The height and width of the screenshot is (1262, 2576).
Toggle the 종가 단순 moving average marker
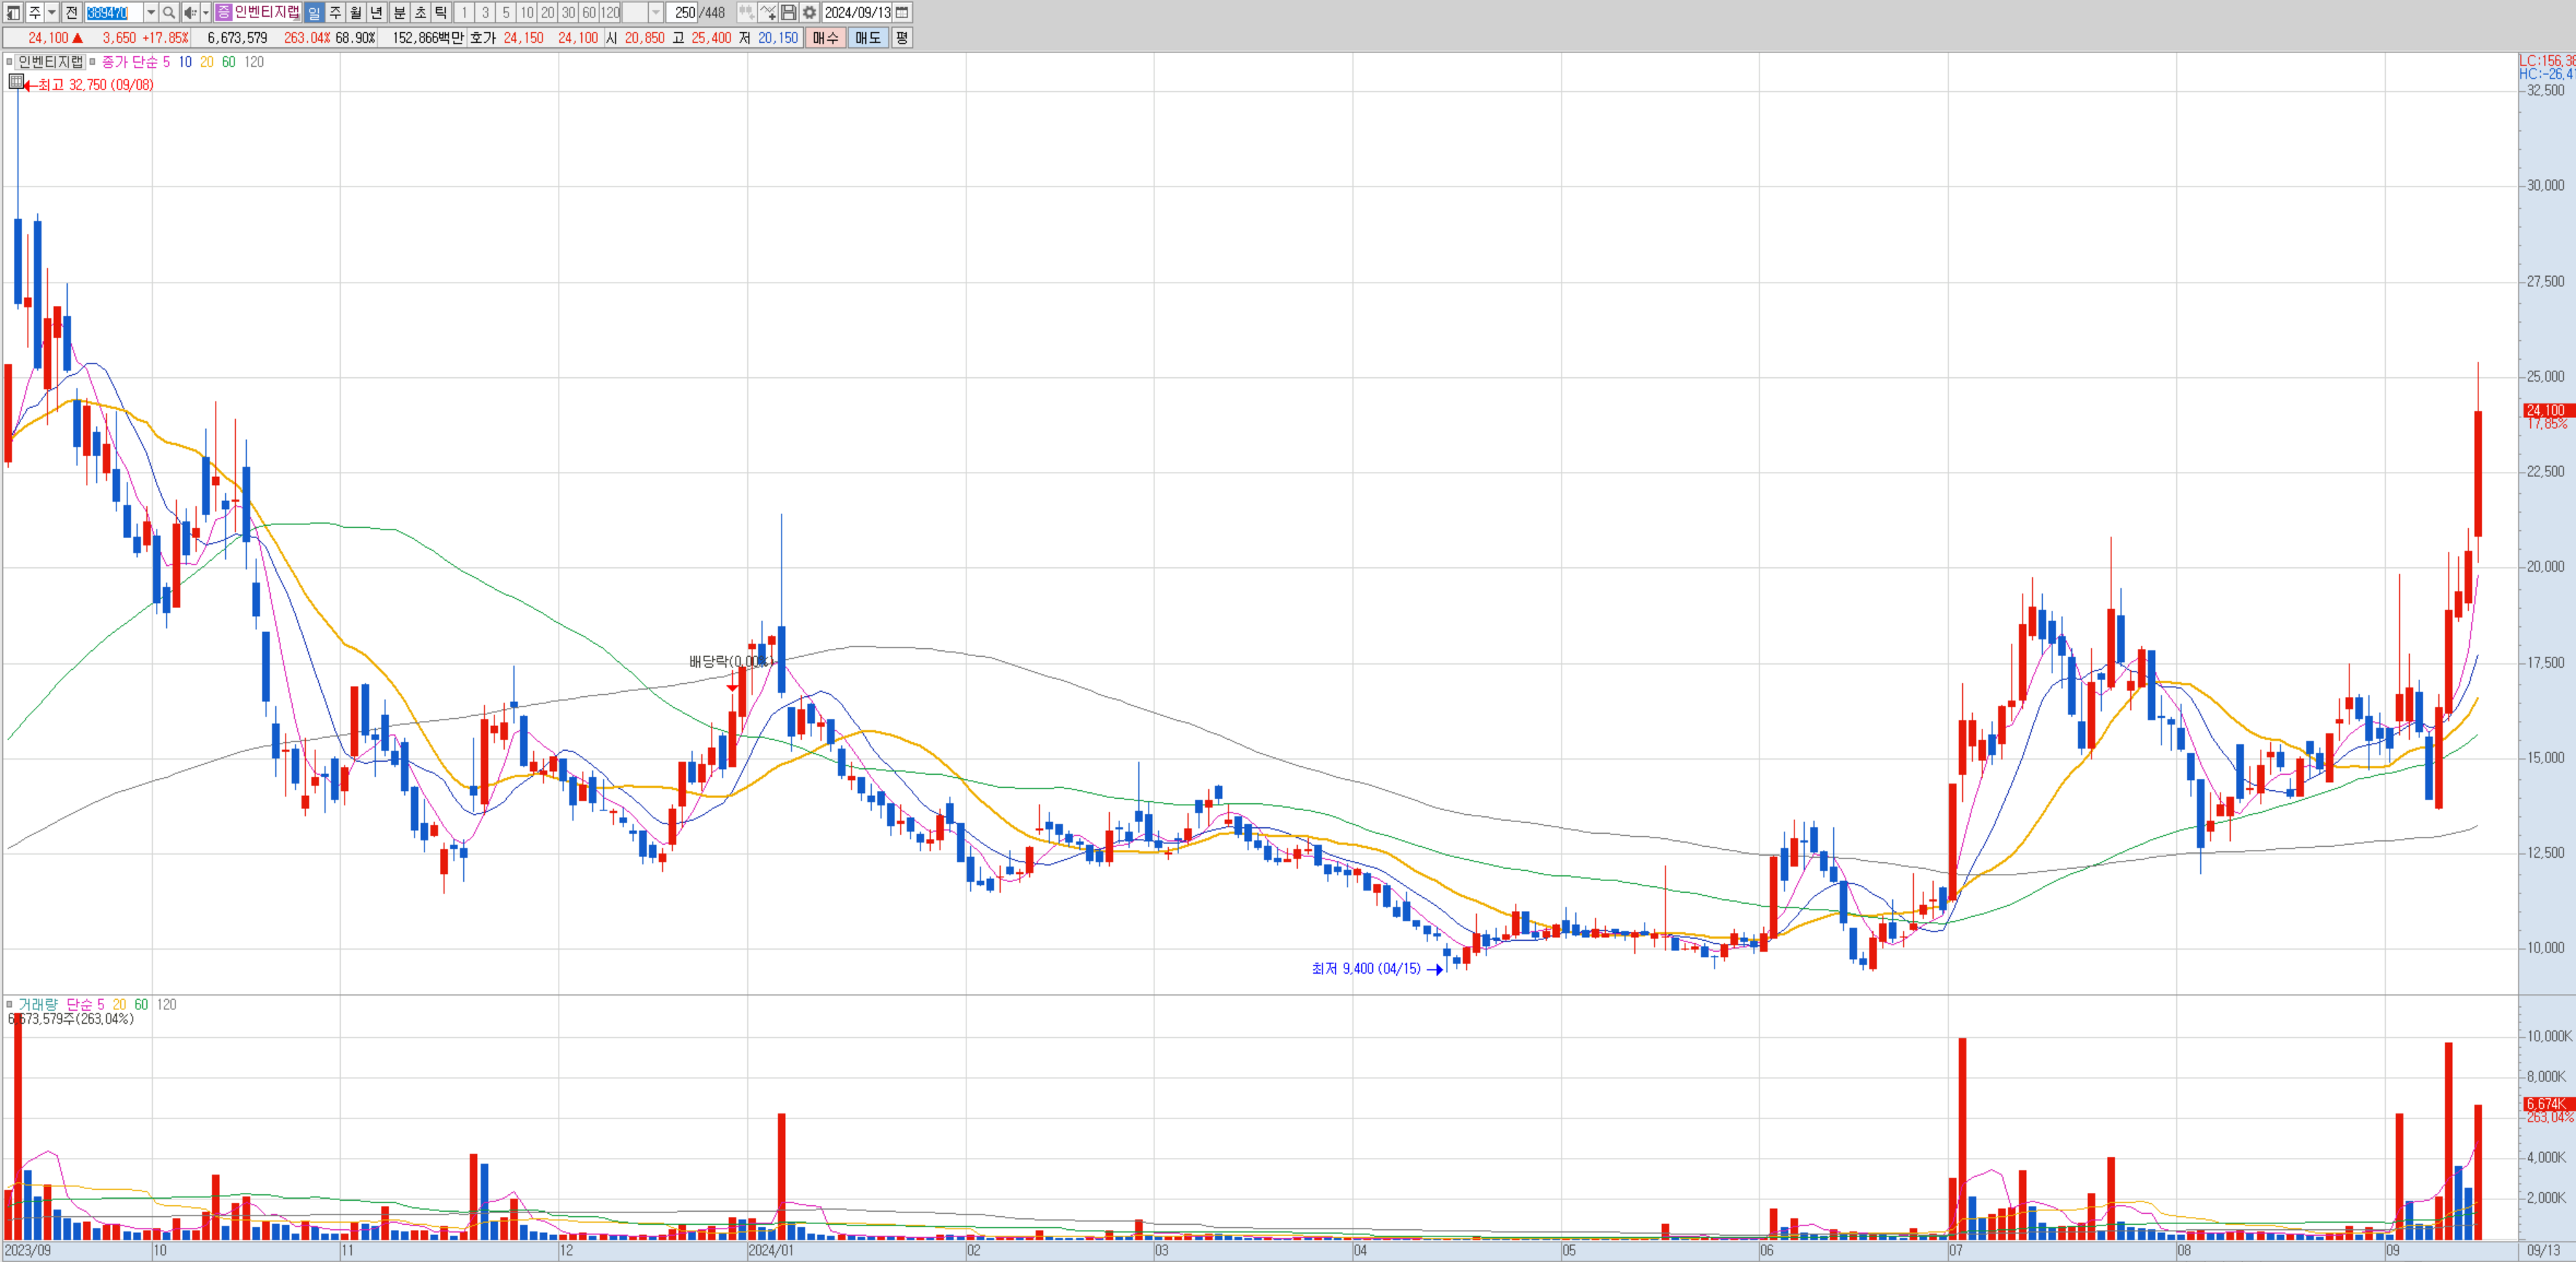pyautogui.click(x=93, y=62)
